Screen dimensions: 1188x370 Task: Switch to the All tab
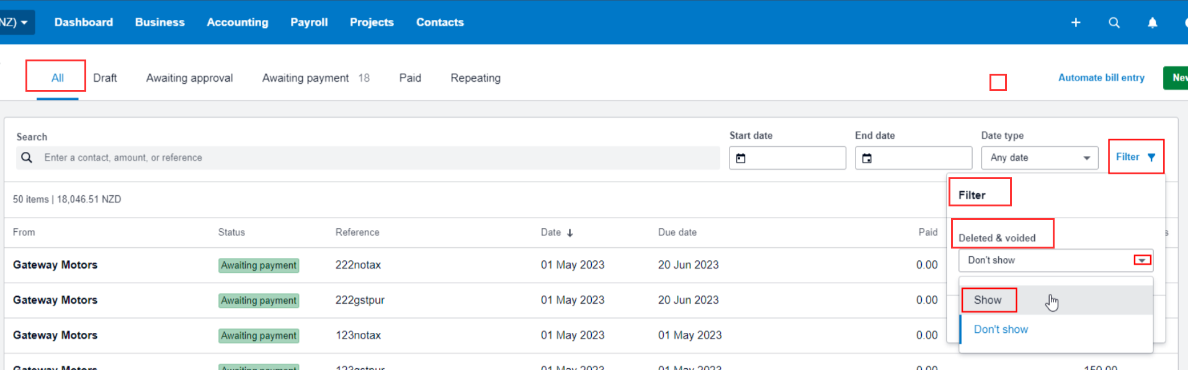click(57, 78)
